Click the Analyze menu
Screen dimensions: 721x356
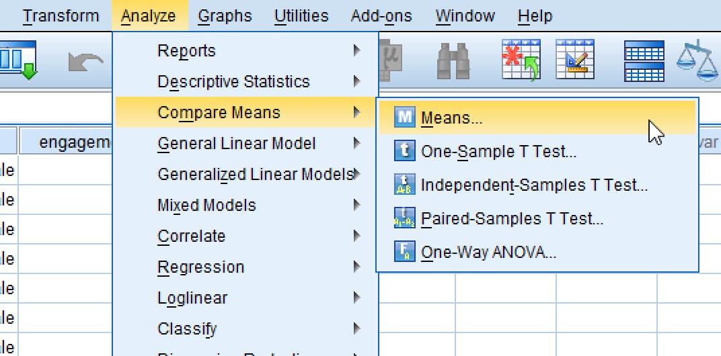[149, 16]
